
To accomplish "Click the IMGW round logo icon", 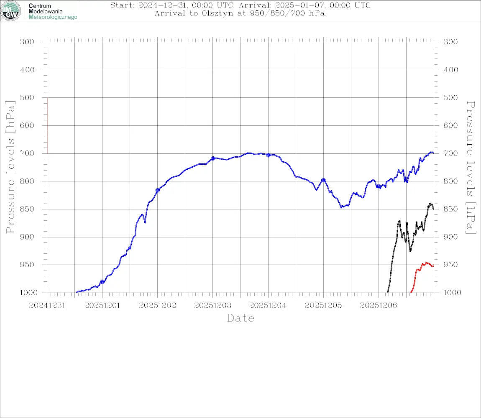I will tap(11, 11).
